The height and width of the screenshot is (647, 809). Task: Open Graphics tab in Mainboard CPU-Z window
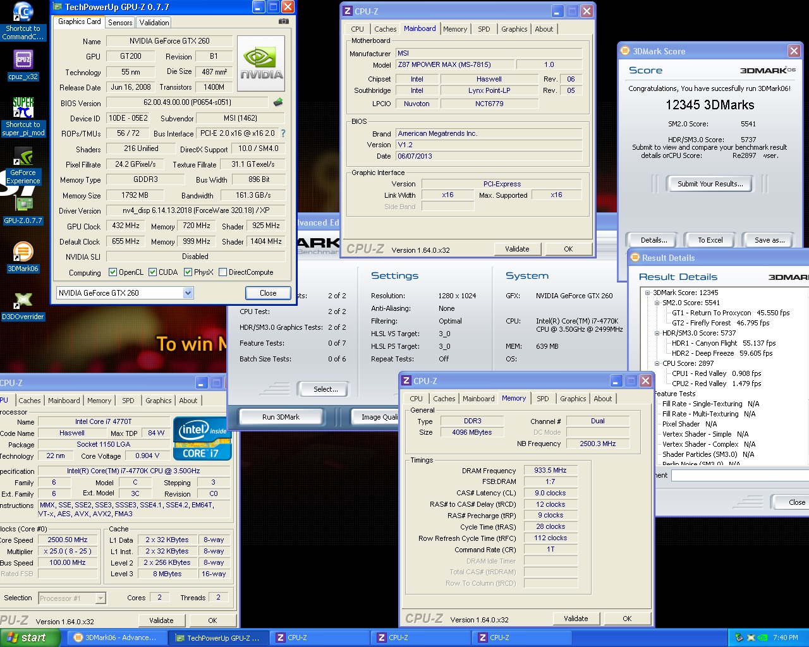coord(514,29)
